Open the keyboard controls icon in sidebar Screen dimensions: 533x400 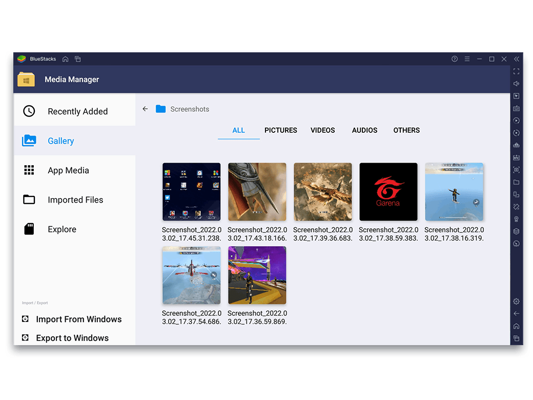click(516, 108)
